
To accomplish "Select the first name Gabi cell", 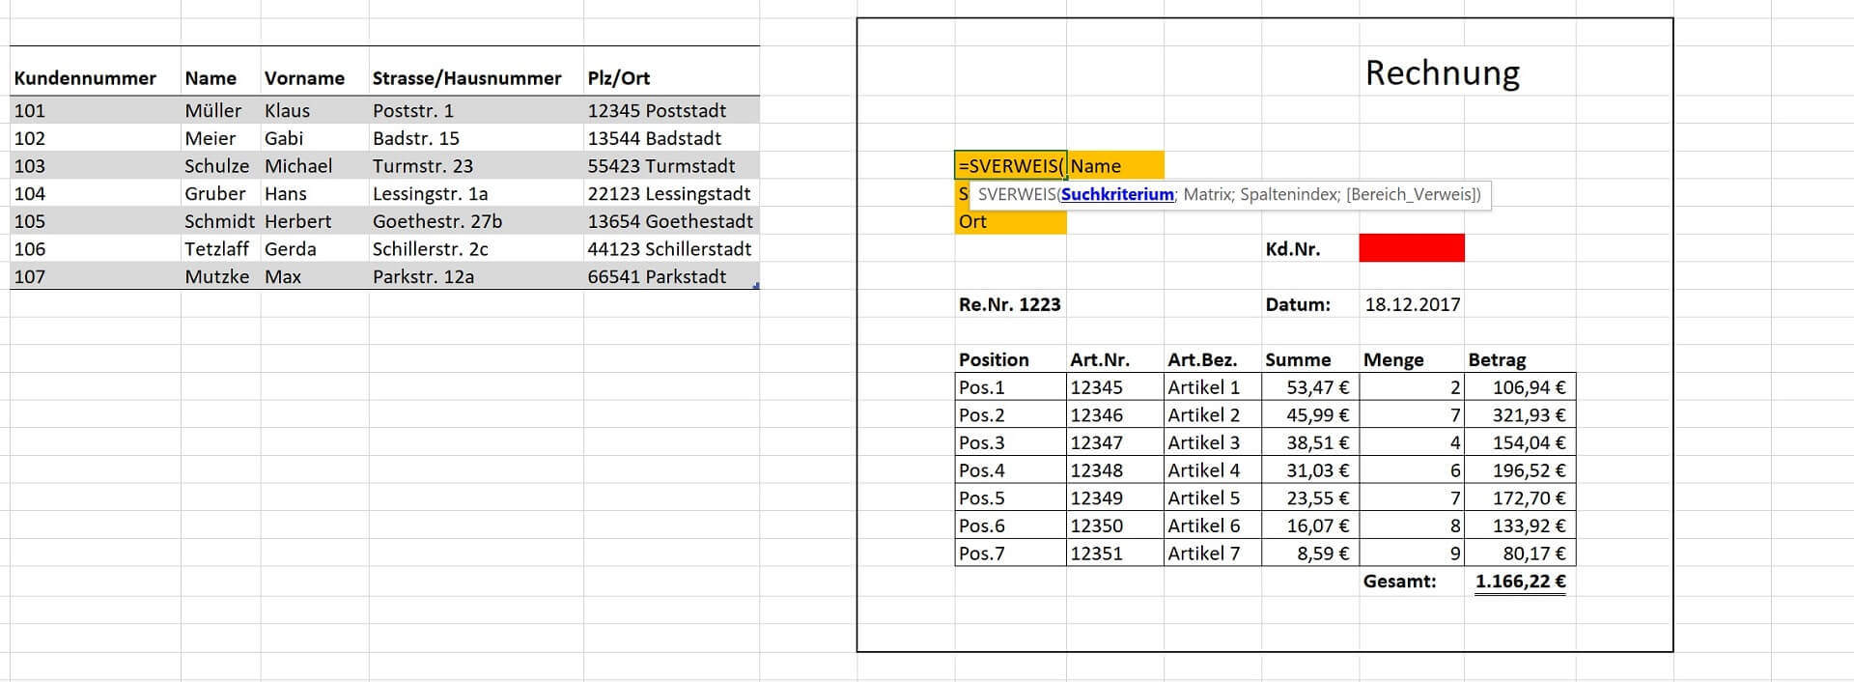I will pos(315,138).
